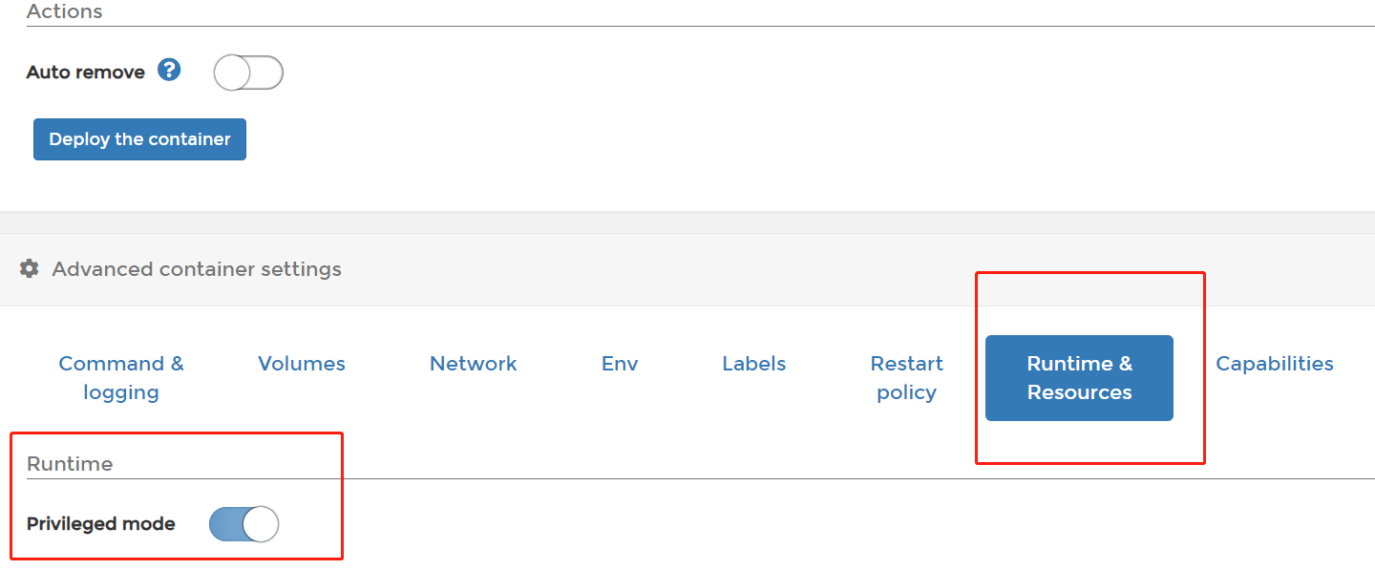Click the Auto remove help question mark icon
This screenshot has width=1375, height=570.
169,70
